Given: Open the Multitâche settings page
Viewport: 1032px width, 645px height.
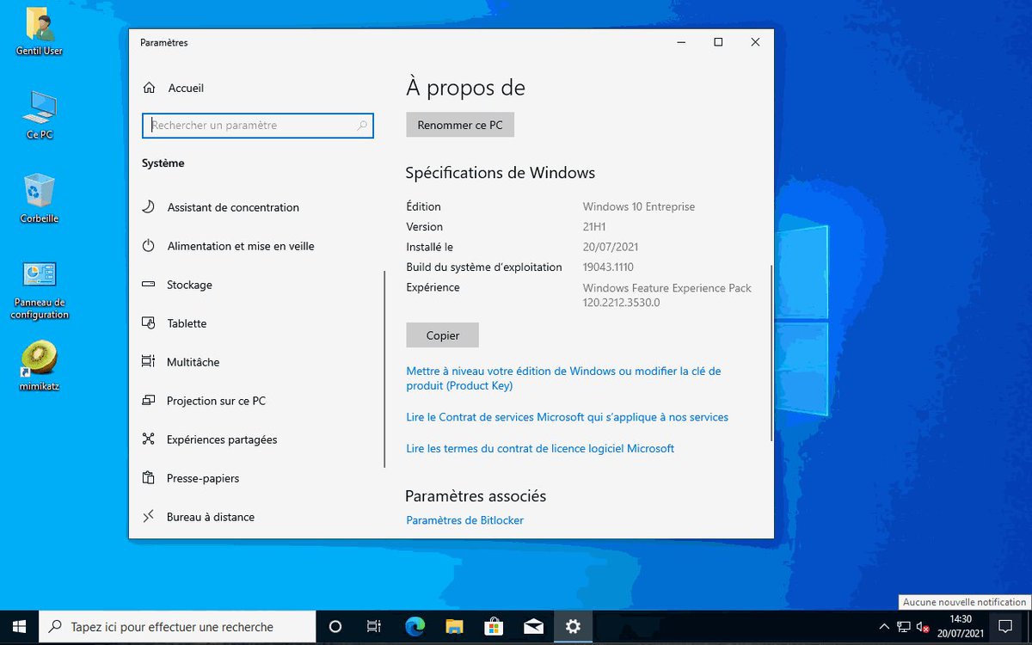Looking at the screenshot, I should pos(193,362).
